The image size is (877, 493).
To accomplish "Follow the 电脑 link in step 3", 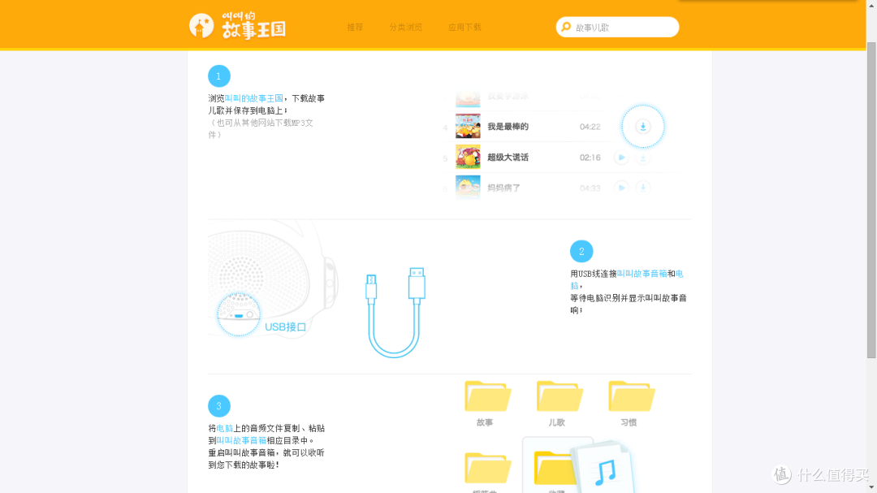I will 224,428.
